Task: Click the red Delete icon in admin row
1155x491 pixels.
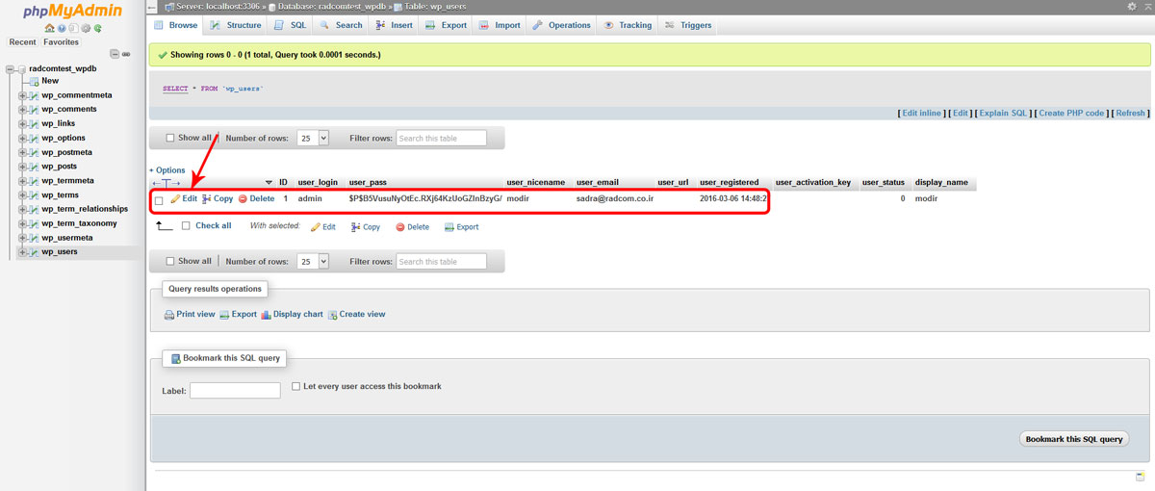Action: coord(243,199)
